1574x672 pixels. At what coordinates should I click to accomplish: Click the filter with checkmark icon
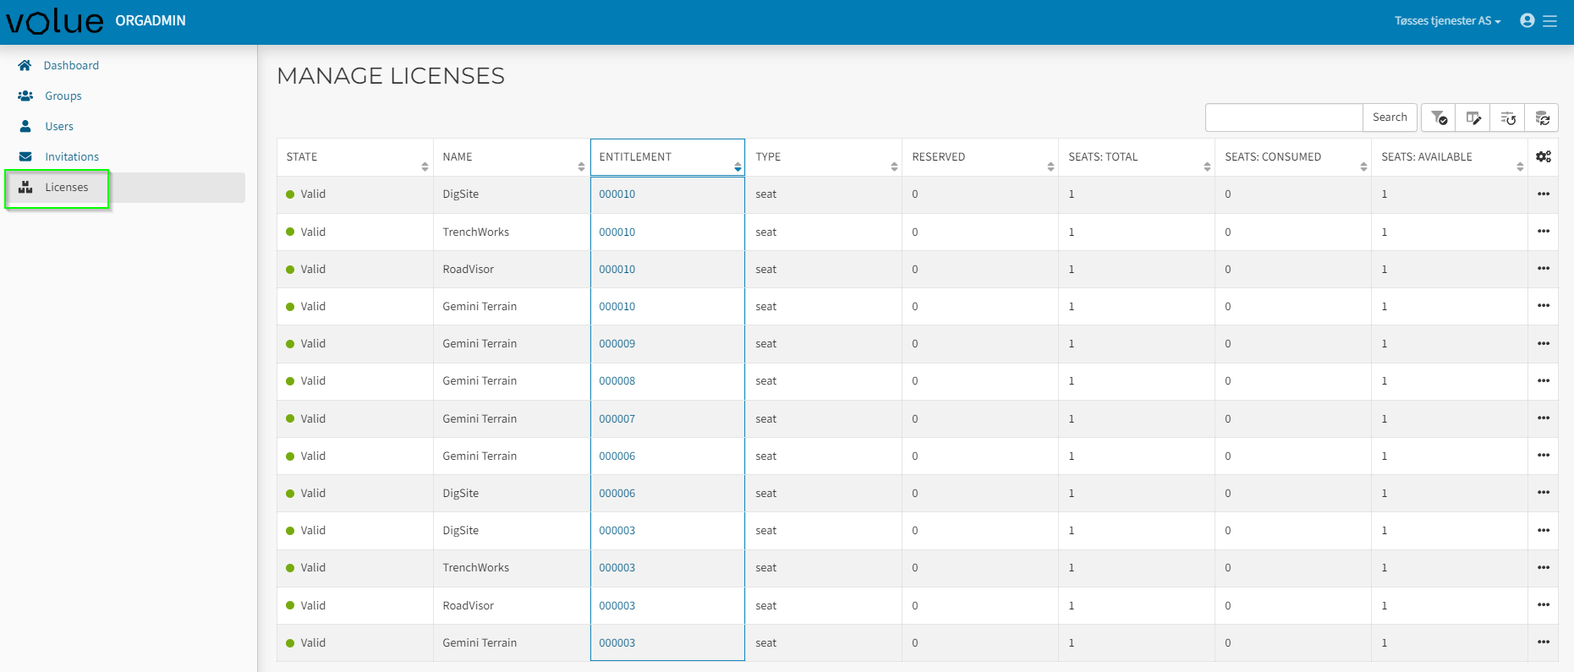point(1439,118)
